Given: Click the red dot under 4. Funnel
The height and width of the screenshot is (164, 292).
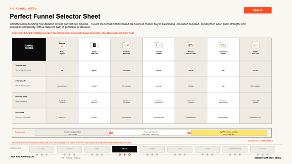Looking at the screenshot, I should 125,154.
